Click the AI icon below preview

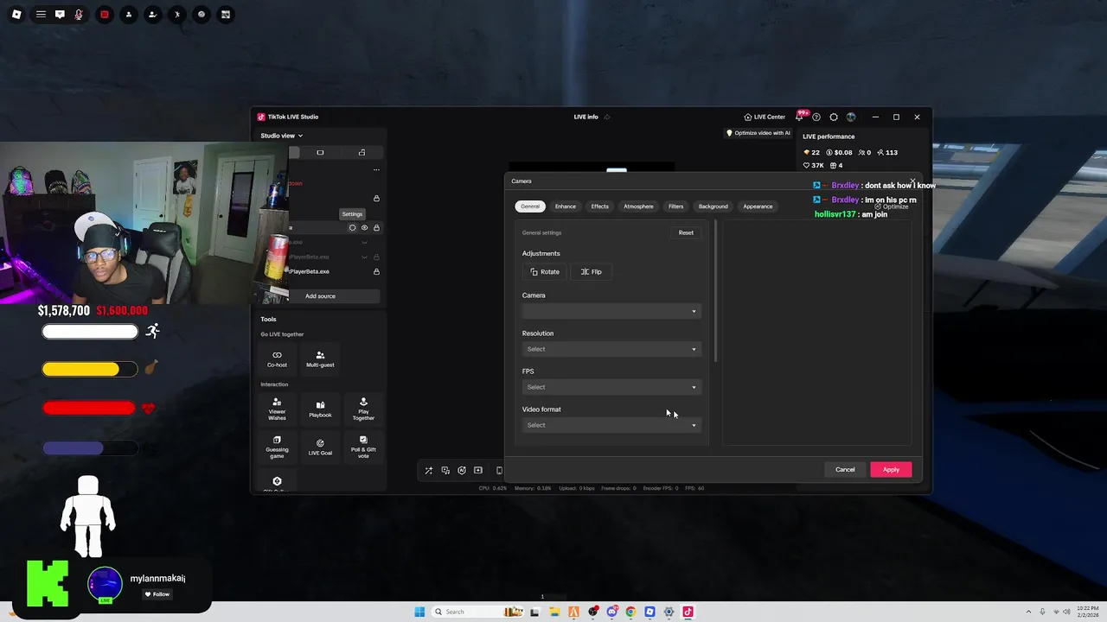(x=462, y=471)
